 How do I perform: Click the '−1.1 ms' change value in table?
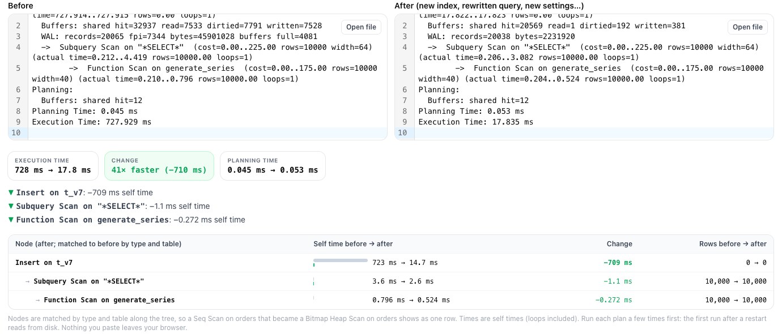618,281
